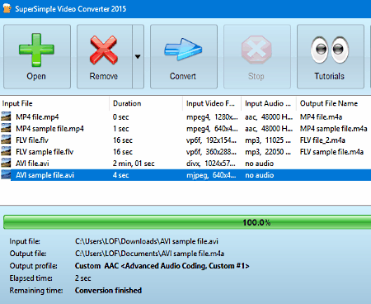This screenshot has height=304, width=371.
Task: Click the vp6f, 192x154... video format cell
Action: [x=211, y=140]
